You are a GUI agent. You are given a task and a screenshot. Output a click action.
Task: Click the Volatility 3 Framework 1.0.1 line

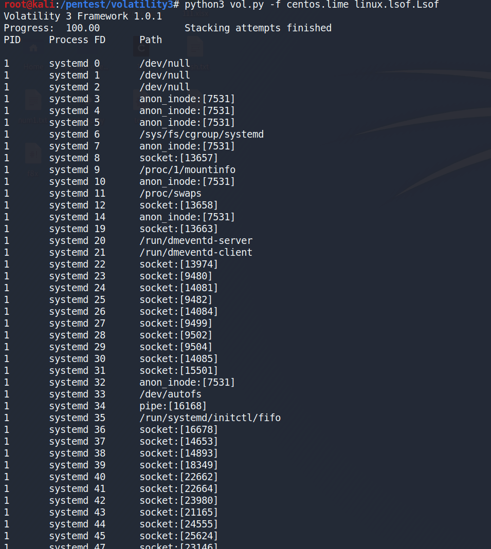coord(83,16)
